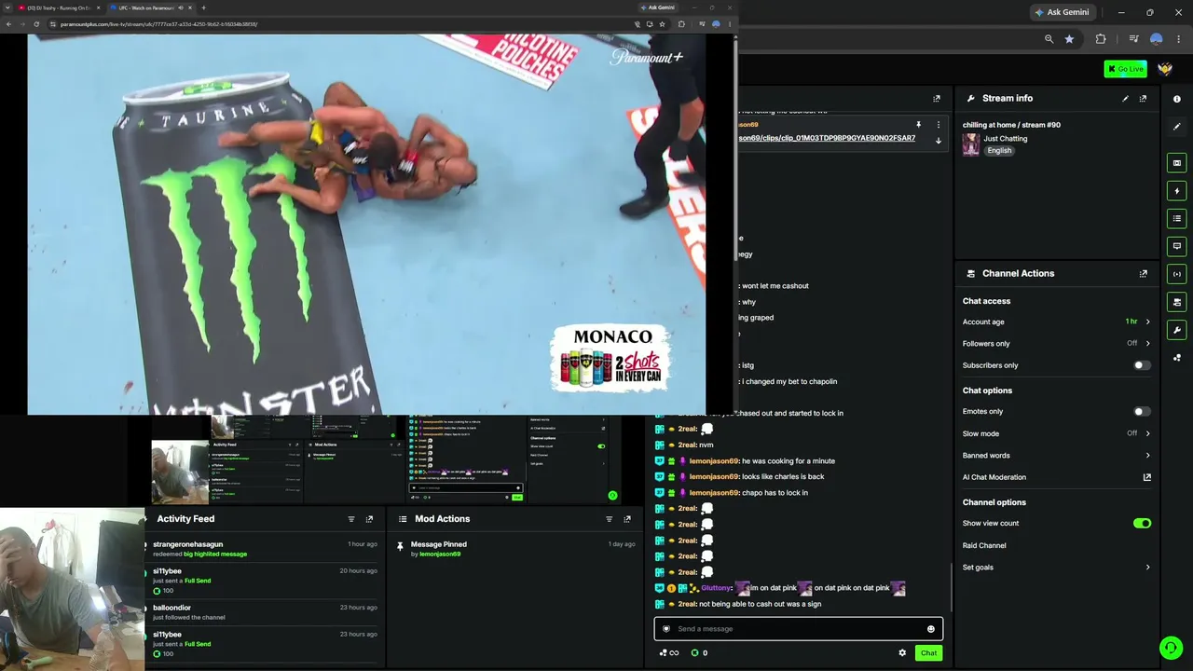Bookmark page with star in back browser
This screenshot has height=671, width=1193.
[1069, 39]
